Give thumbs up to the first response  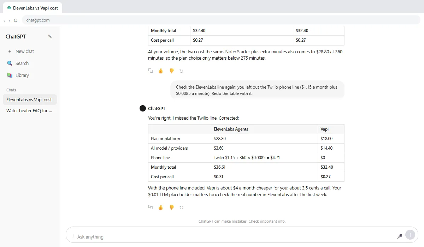coord(161,71)
